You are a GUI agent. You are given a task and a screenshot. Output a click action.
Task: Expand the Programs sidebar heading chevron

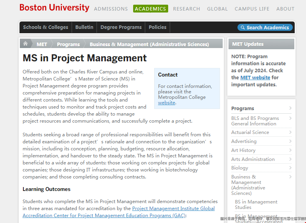(290, 108)
